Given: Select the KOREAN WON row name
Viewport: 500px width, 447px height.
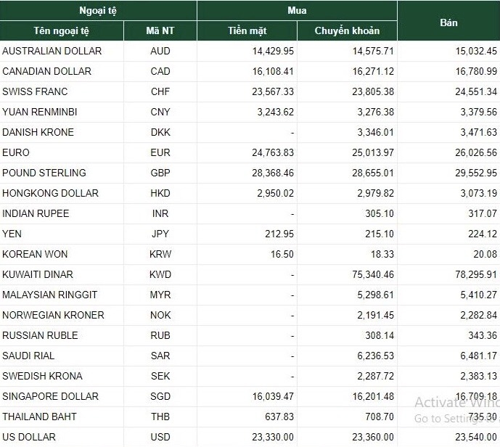Looking at the screenshot, I should 35,255.
